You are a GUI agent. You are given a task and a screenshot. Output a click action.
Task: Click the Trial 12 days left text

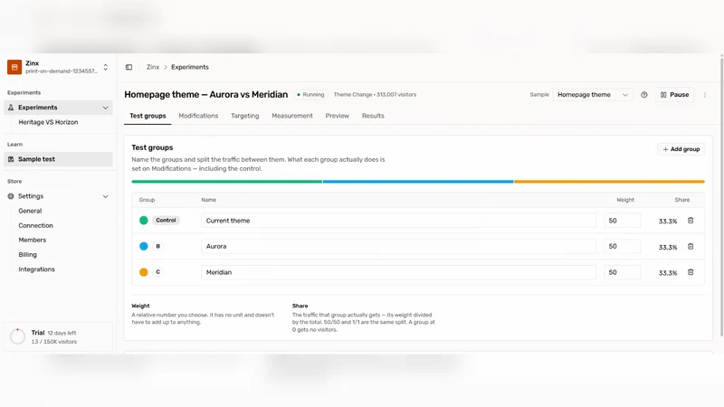(x=53, y=333)
